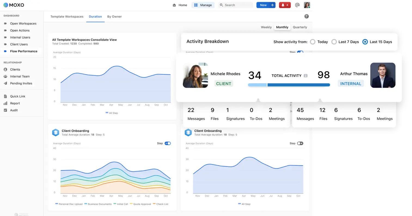Open the notifications bell
The height and width of the screenshot is (216, 412).
(x=285, y=5)
